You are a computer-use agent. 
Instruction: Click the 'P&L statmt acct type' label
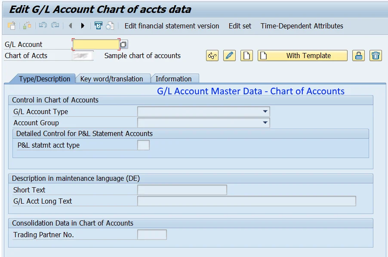pos(49,145)
